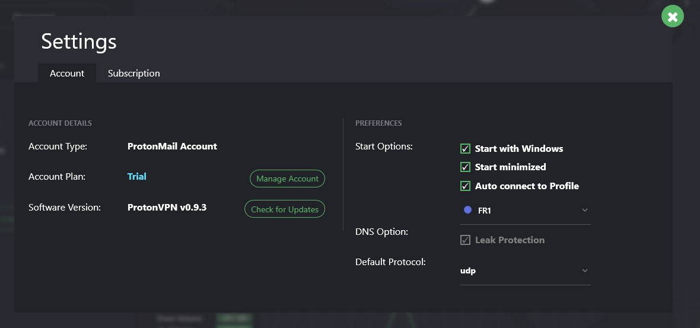700x328 pixels.
Task: Click the Trial account plan text
Action: (136, 176)
